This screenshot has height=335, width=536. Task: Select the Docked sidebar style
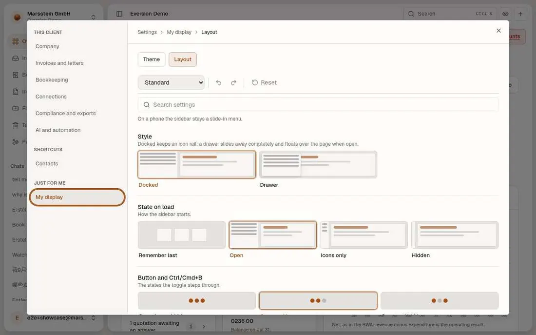click(x=196, y=165)
